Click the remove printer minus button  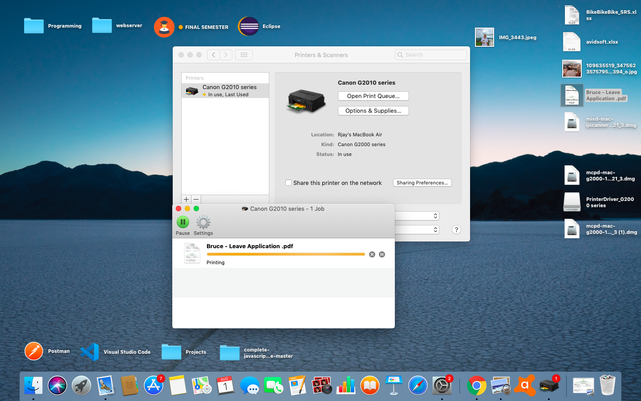(196, 199)
